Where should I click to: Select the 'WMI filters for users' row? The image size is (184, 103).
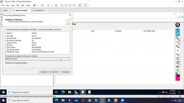(38, 52)
